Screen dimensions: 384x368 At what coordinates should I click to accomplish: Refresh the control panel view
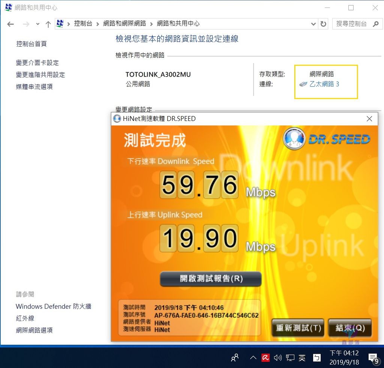coord(323,24)
